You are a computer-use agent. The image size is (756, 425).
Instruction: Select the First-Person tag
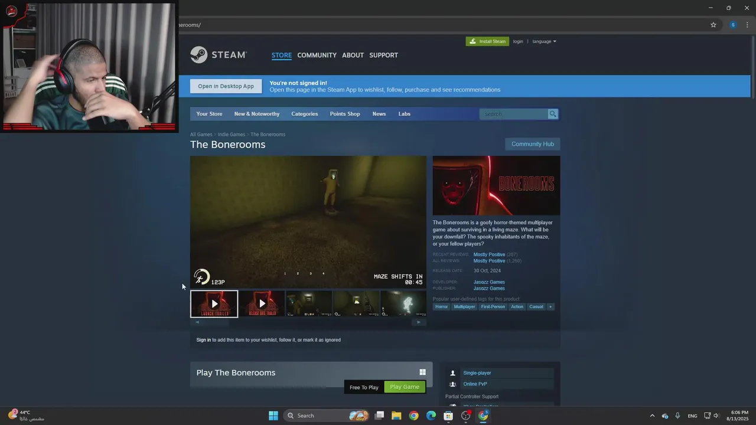[x=493, y=307]
